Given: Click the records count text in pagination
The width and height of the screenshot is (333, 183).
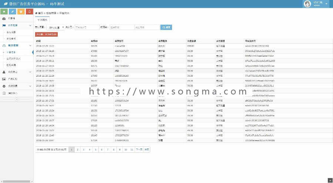Looking at the screenshot, I should pos(51,150).
